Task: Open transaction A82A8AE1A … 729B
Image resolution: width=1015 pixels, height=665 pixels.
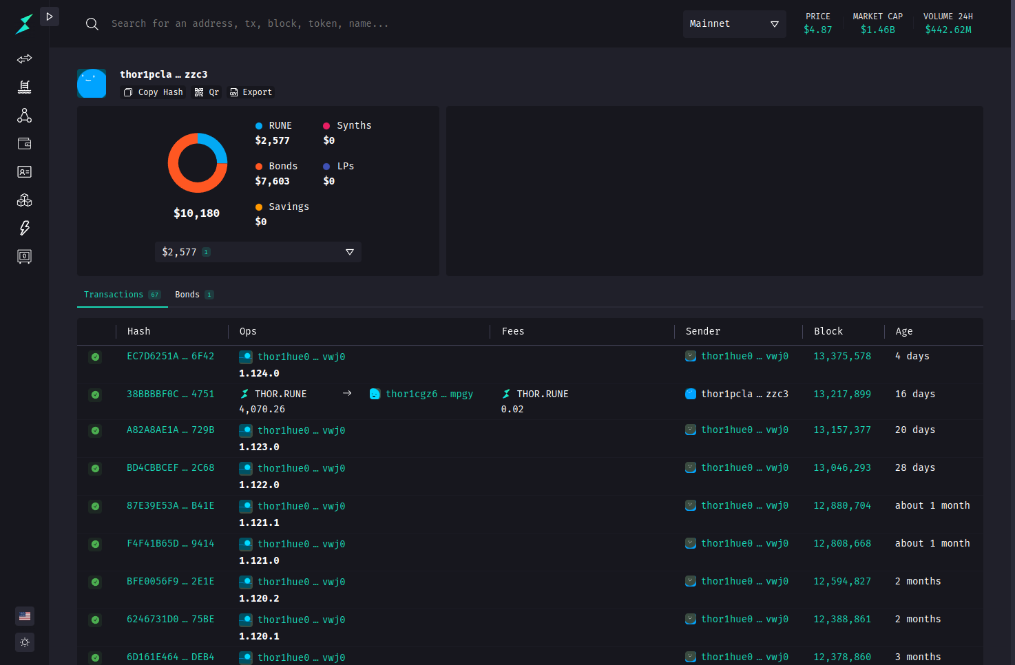Action: click(170, 430)
